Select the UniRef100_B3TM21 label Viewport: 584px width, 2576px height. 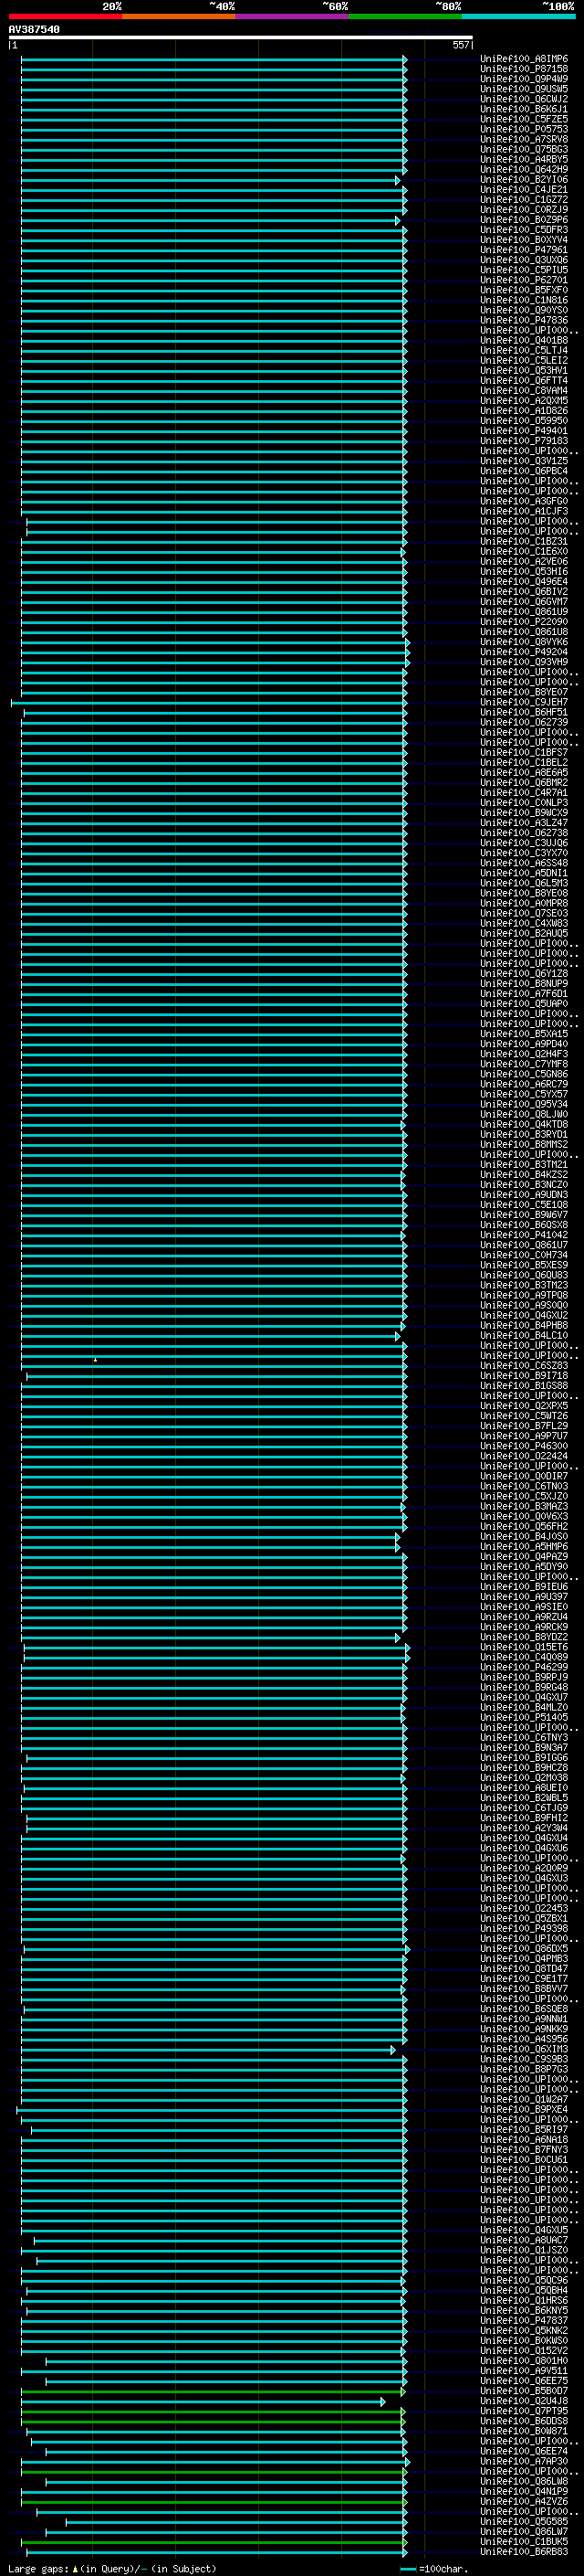click(x=524, y=1165)
